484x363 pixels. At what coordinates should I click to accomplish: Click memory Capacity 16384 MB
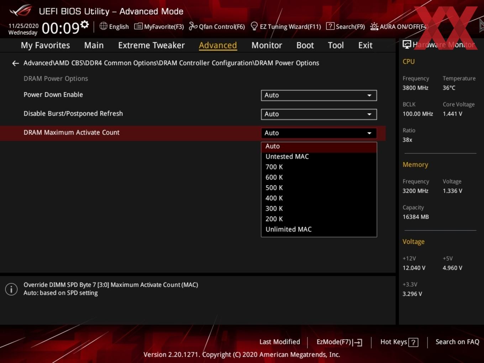pos(416,217)
